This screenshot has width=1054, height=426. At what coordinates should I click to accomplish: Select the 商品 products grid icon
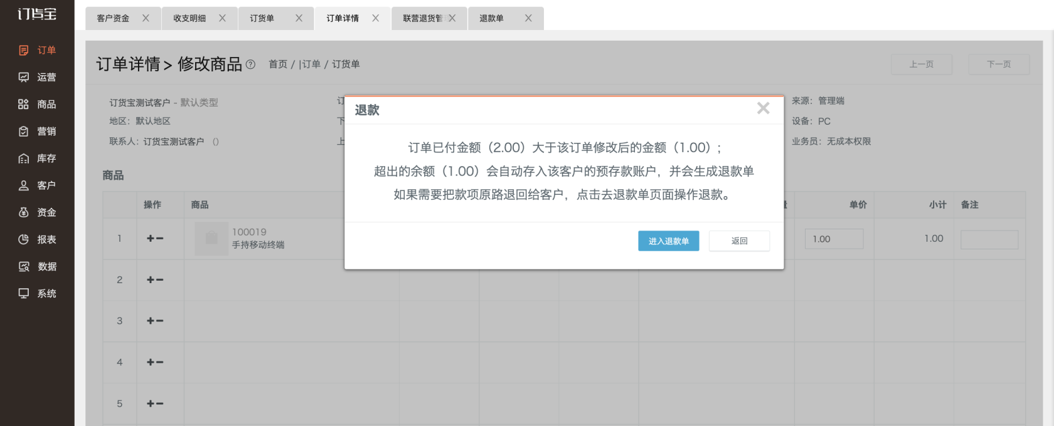[24, 104]
